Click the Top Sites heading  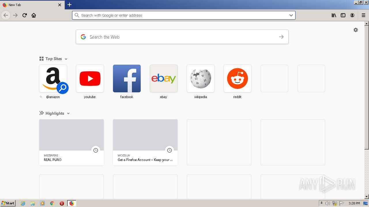click(54, 59)
